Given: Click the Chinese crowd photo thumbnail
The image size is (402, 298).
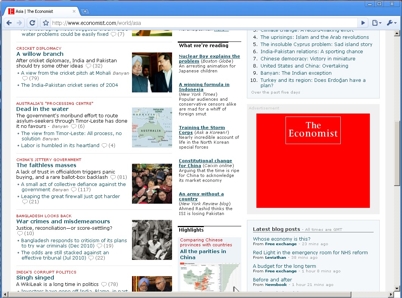Looking at the screenshot, I should (x=152, y=184).
